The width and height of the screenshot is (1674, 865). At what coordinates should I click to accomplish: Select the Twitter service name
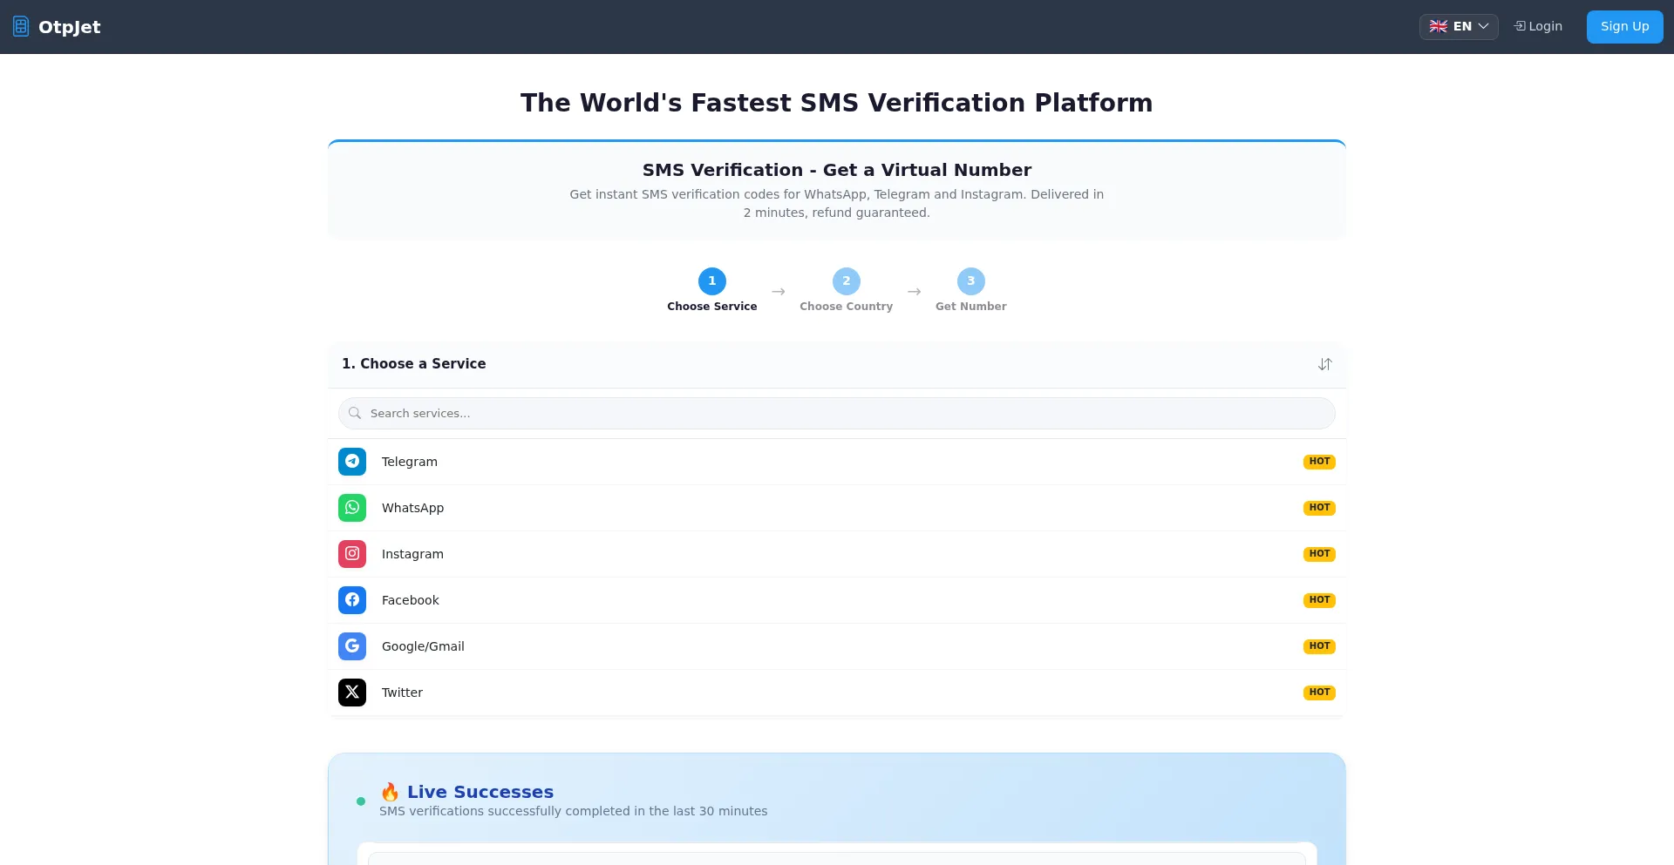[x=402, y=693]
